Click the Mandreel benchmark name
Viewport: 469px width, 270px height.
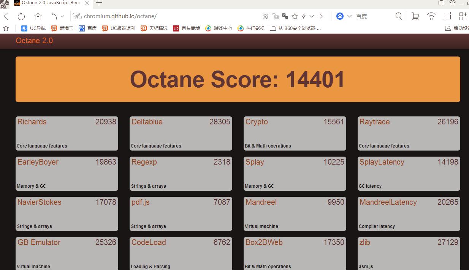click(x=261, y=202)
